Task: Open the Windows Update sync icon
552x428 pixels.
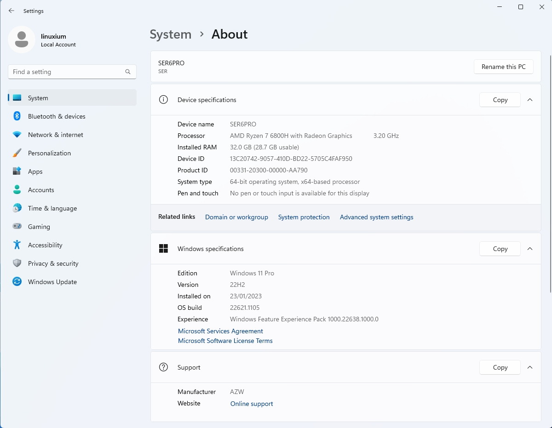Action: pyautogui.click(x=17, y=282)
